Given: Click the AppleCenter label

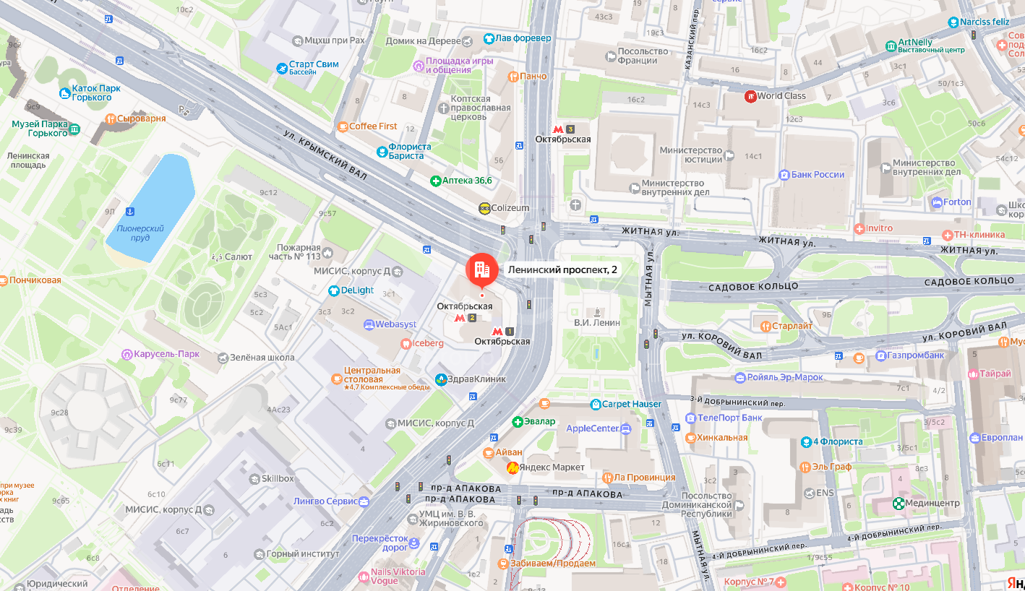Looking at the screenshot, I should [x=593, y=428].
